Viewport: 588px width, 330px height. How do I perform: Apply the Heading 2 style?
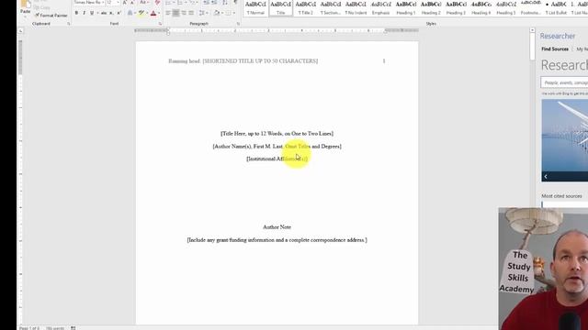[431, 8]
